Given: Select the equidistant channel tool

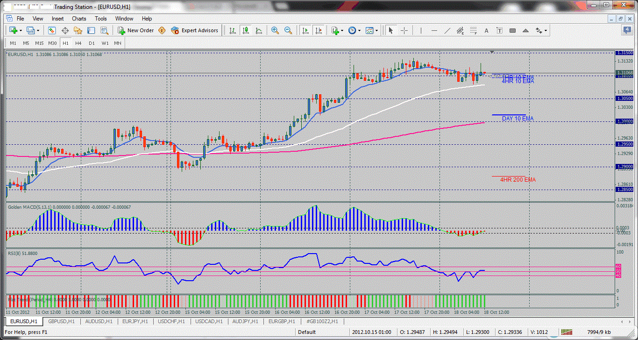Looking at the screenshot, I should coord(460,30).
